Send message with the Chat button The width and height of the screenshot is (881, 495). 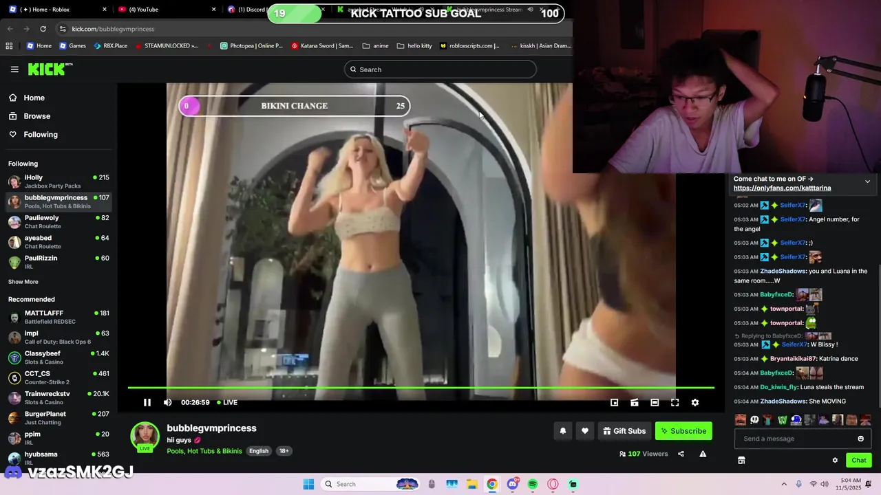point(859,461)
